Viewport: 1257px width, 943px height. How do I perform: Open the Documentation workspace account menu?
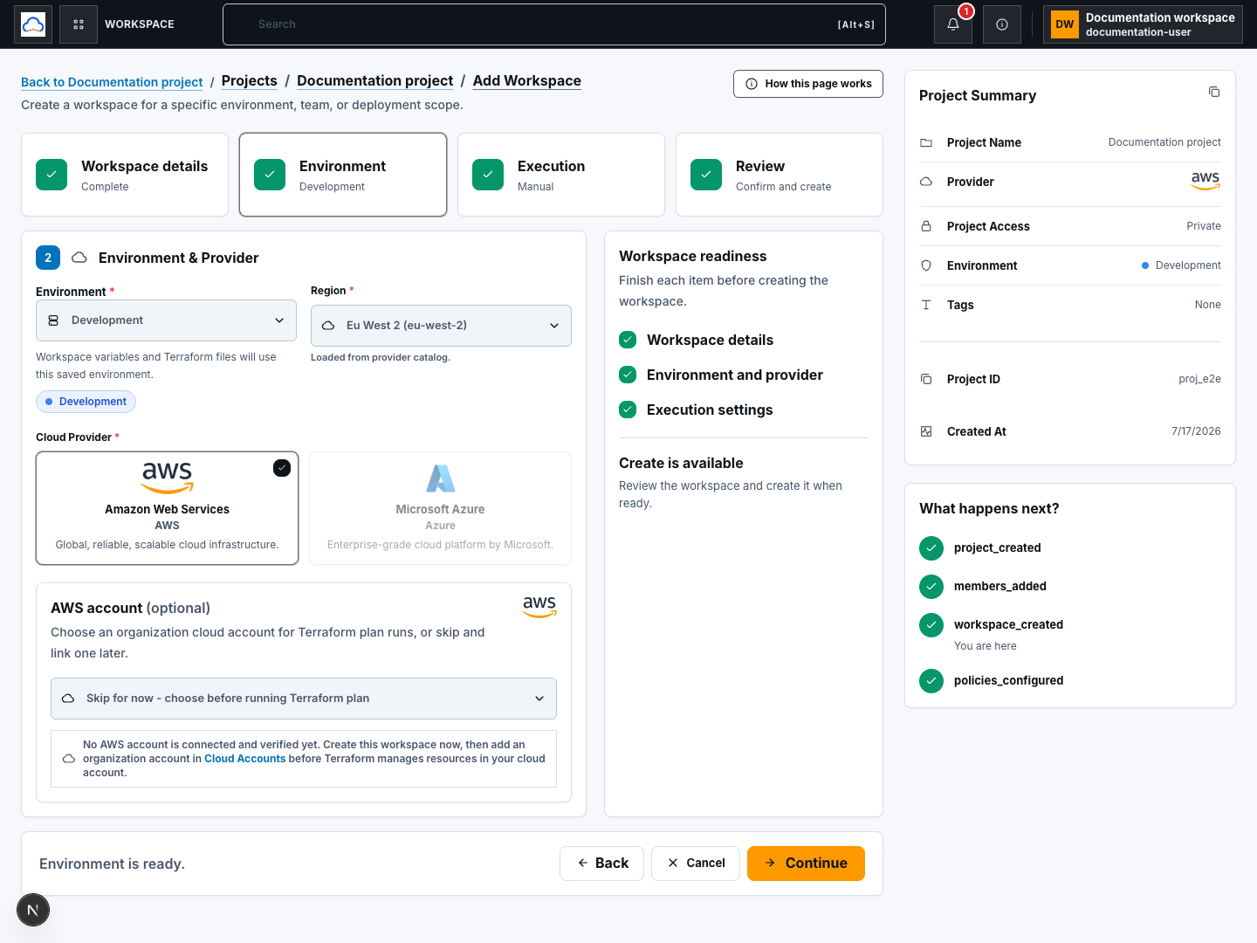(1143, 24)
